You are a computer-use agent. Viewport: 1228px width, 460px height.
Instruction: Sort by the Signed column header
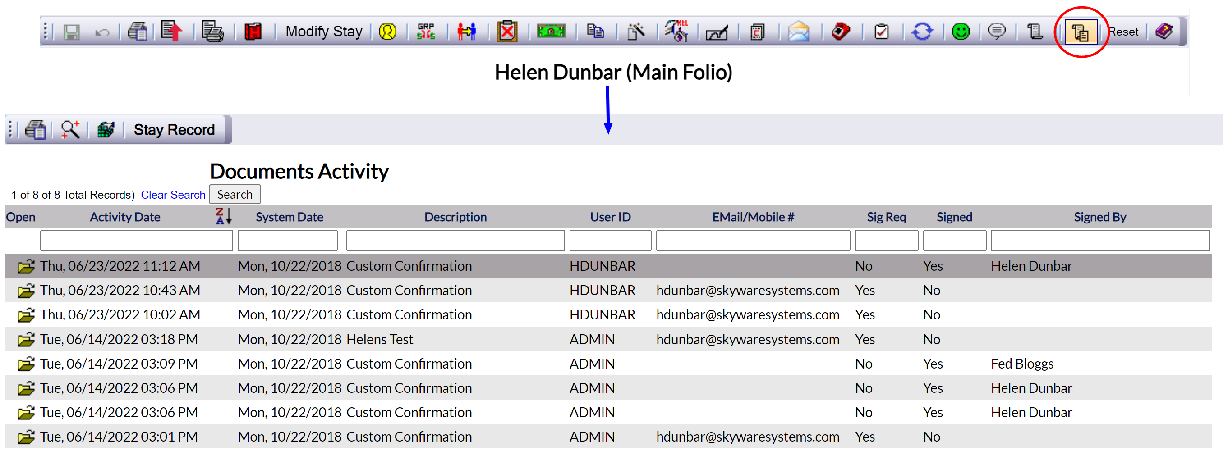(x=954, y=217)
